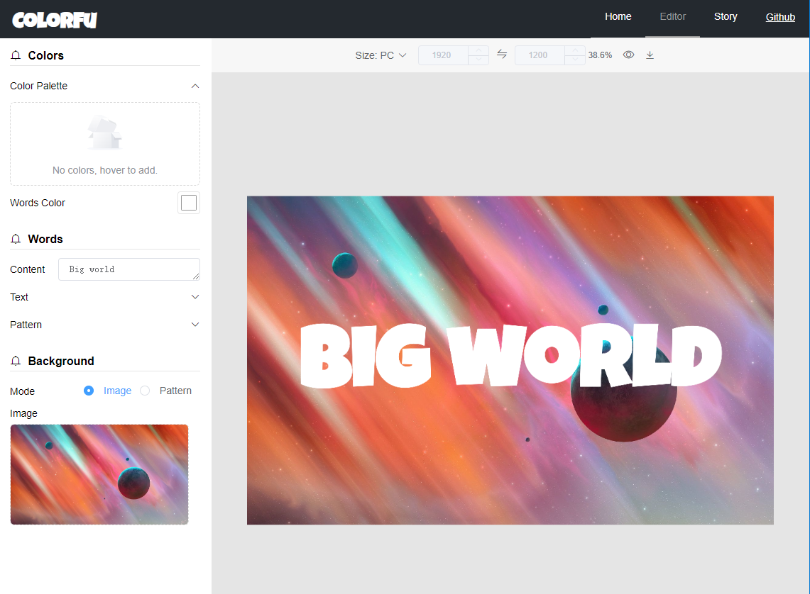
Task: Click the Content text field
Action: tap(129, 269)
